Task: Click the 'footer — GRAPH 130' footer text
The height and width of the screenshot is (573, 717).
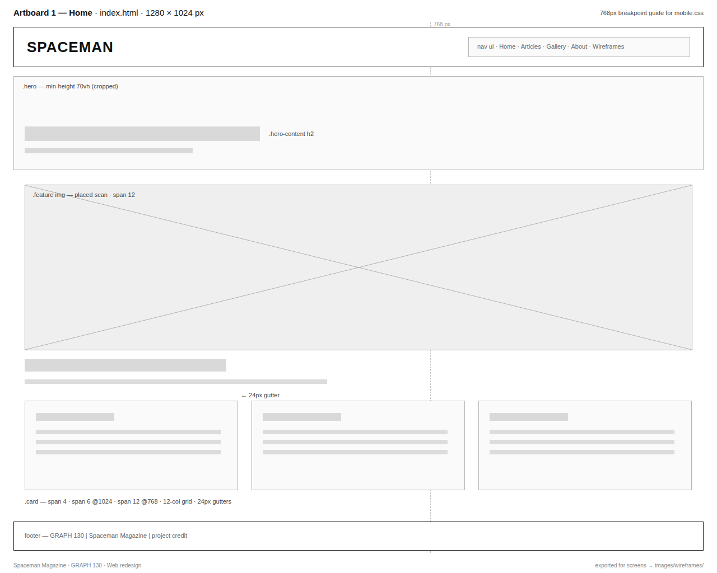Action: click(x=106, y=536)
